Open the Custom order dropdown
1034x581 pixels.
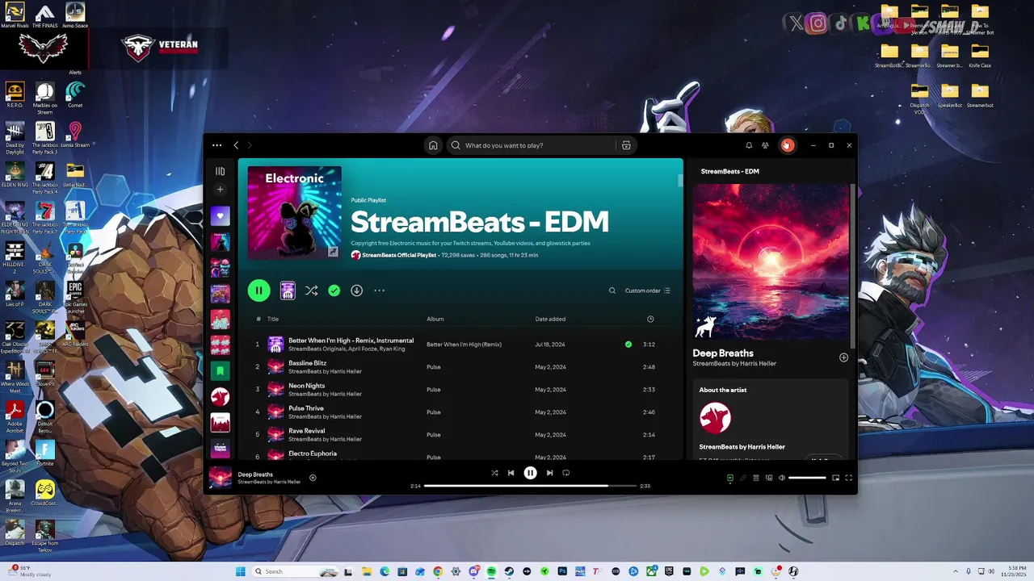[x=647, y=290]
